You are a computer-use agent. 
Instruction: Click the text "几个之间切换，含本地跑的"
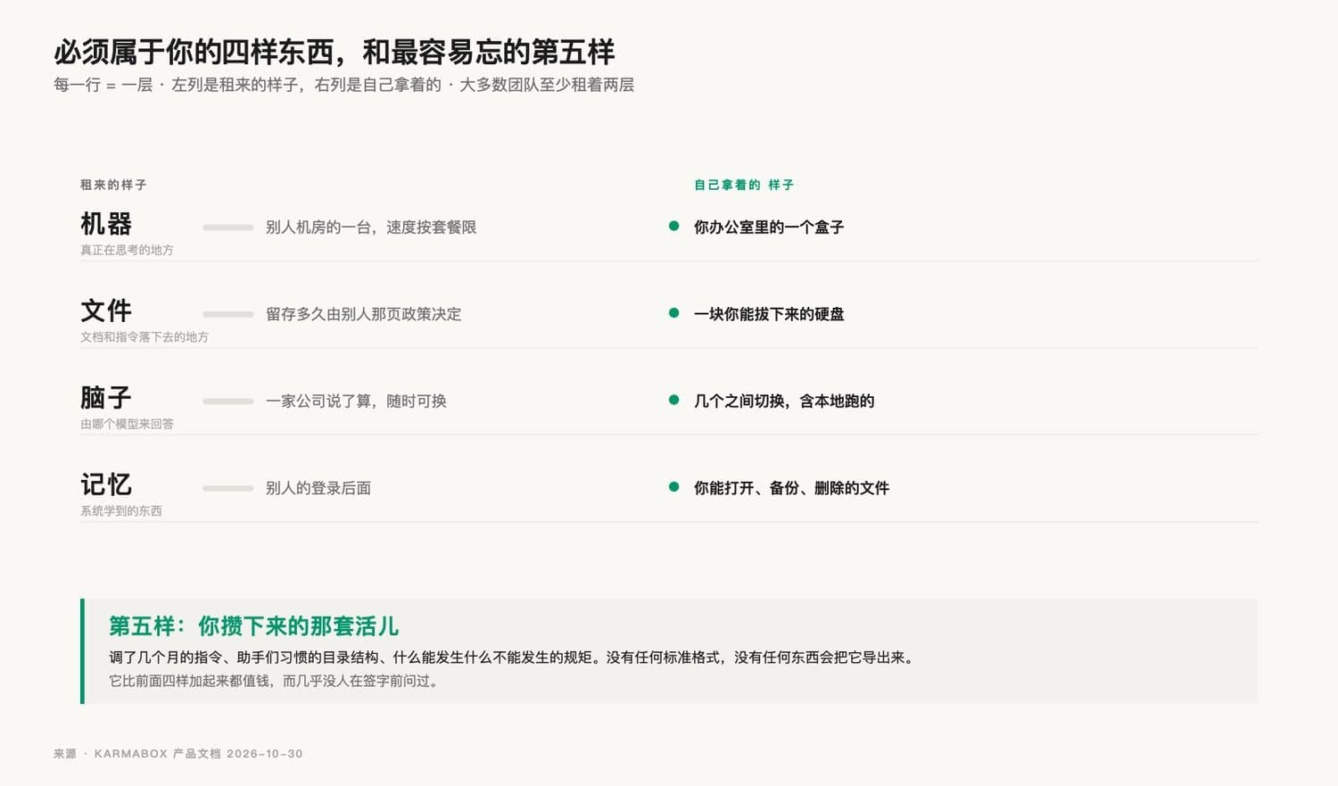pos(784,401)
